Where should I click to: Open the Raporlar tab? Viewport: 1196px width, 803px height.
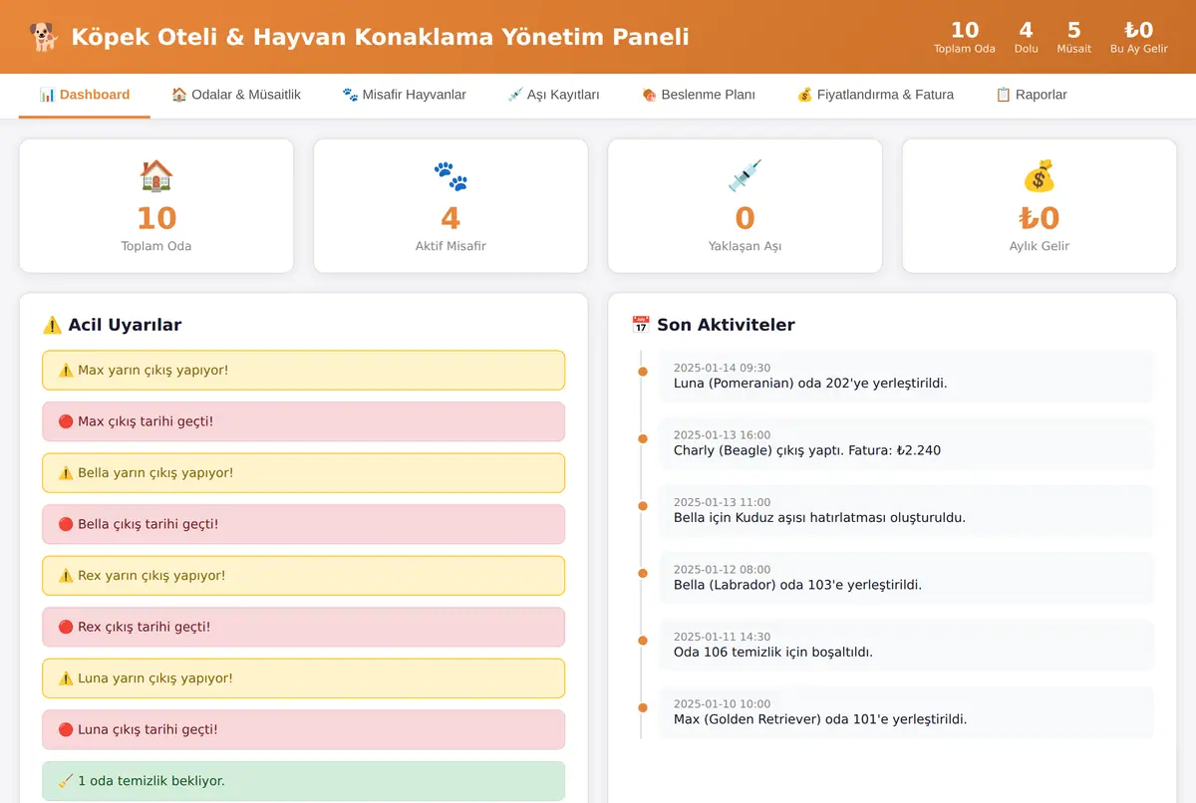click(x=1032, y=95)
